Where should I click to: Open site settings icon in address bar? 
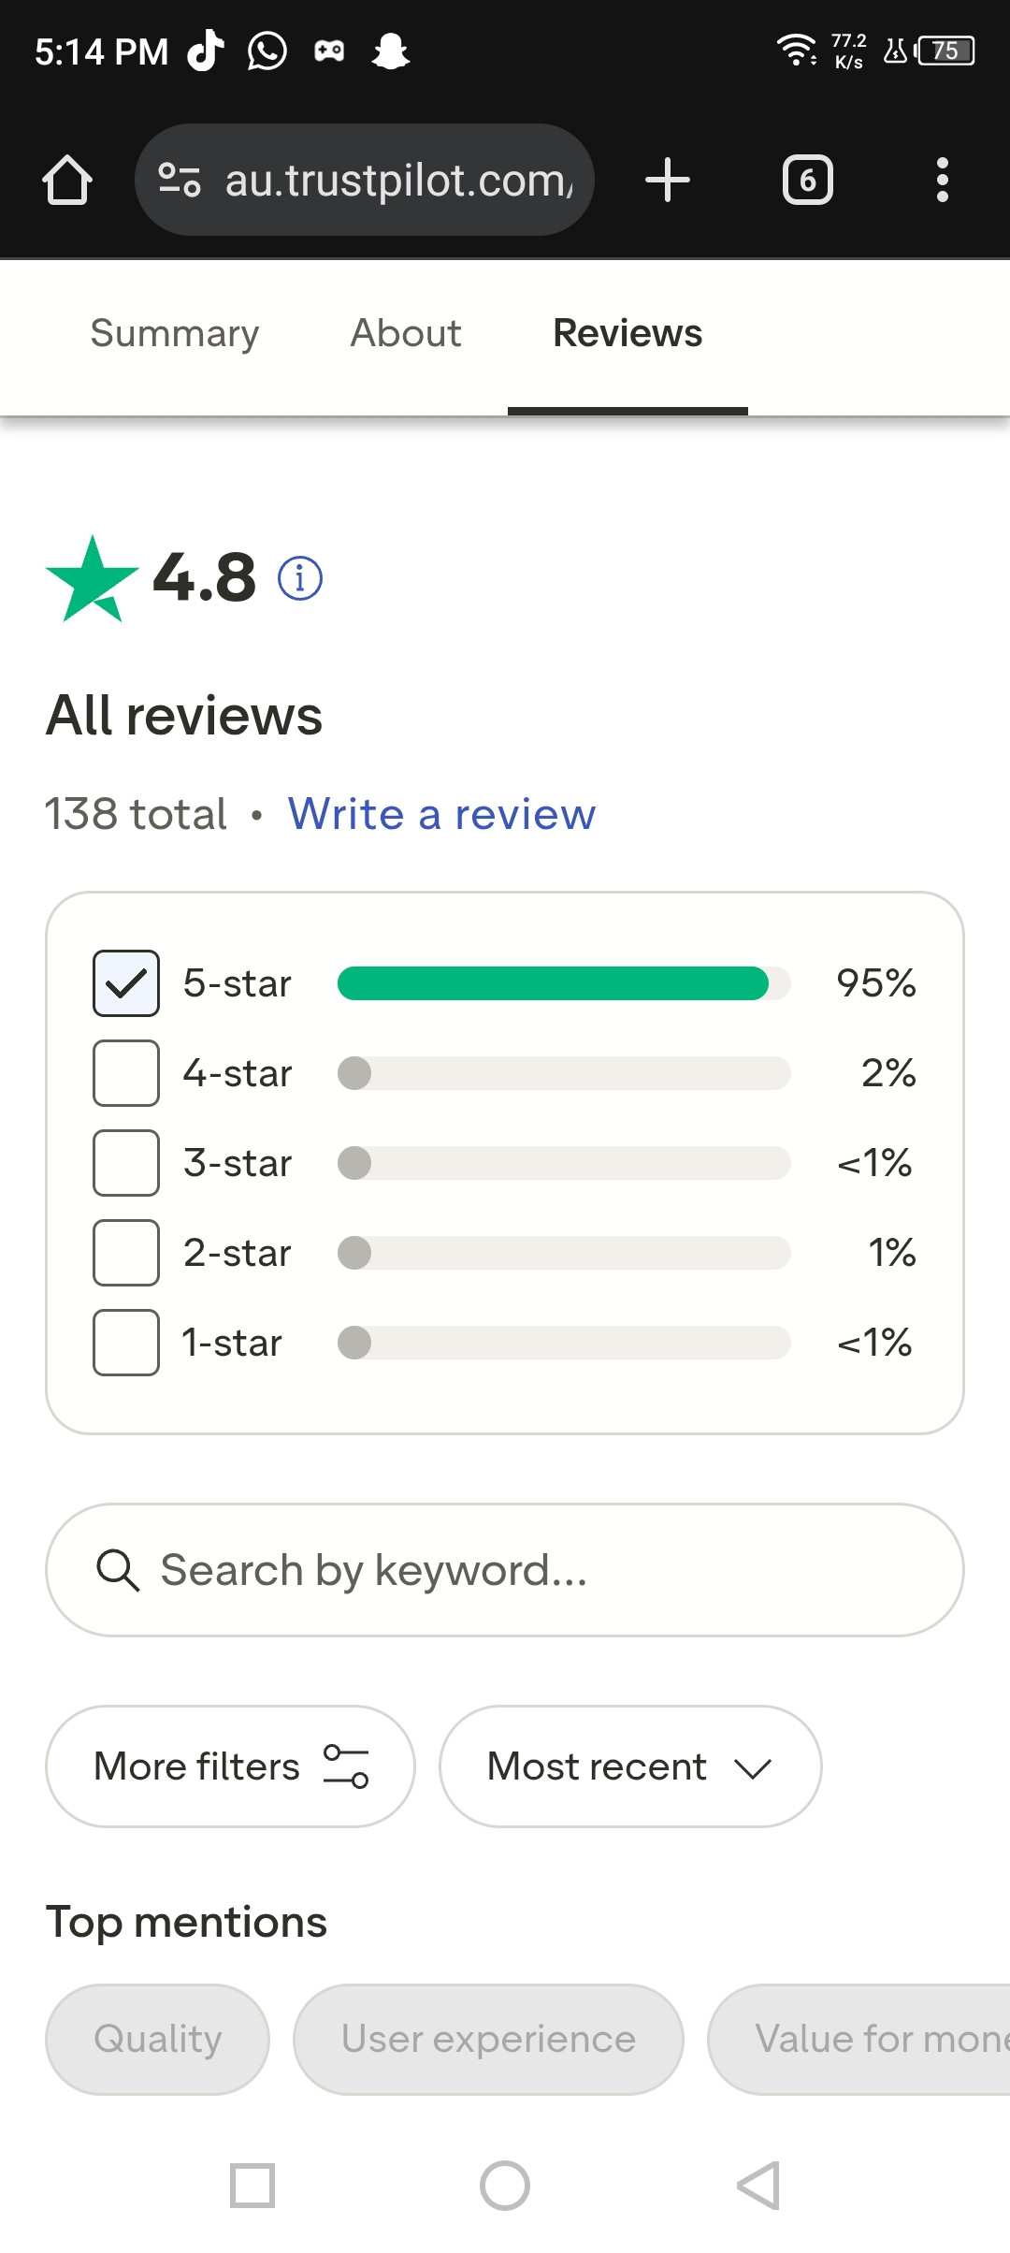coord(180,180)
